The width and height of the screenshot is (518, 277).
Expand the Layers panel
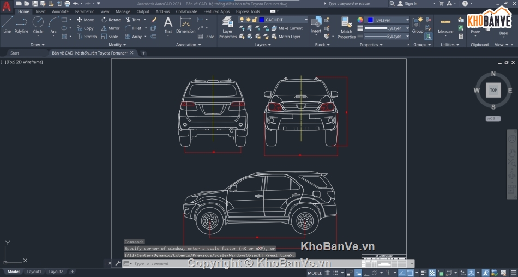tap(263, 45)
